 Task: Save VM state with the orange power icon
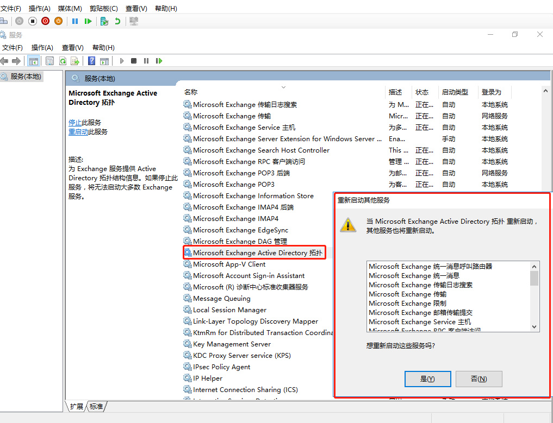[59, 21]
